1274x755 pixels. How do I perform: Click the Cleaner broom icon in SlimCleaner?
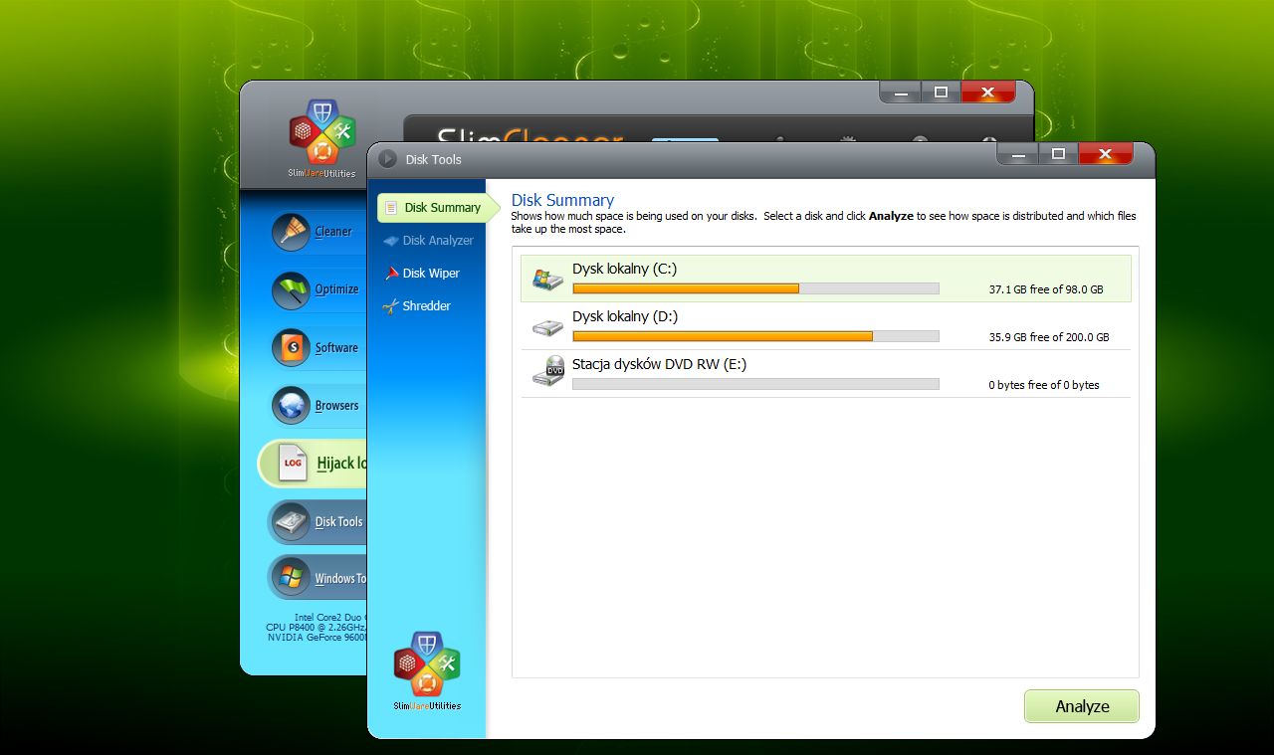click(x=292, y=232)
